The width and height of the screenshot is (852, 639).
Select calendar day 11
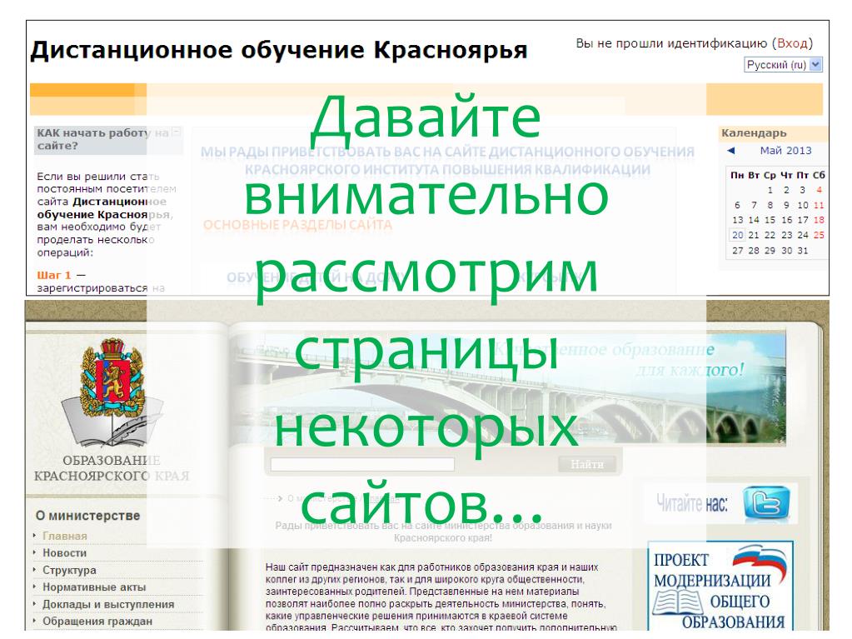click(x=819, y=206)
